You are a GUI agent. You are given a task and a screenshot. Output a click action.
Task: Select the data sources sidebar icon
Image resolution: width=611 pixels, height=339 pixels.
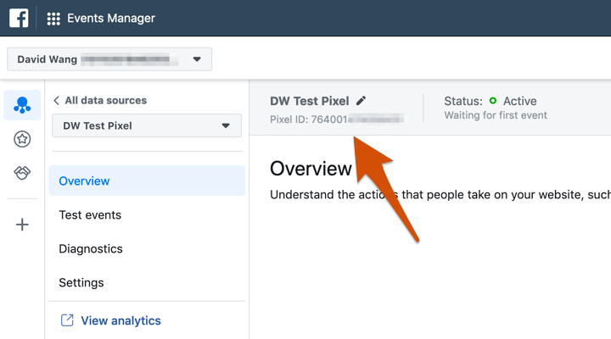pos(22,106)
